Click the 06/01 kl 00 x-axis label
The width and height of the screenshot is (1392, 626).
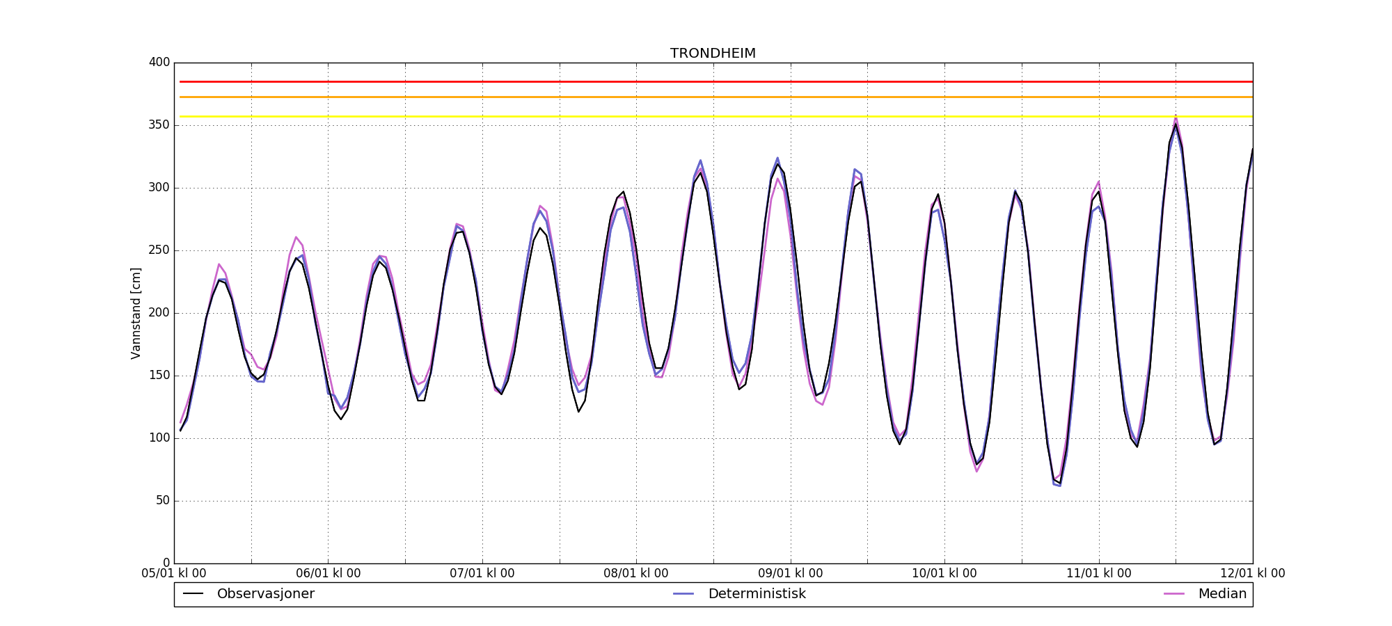click(329, 574)
